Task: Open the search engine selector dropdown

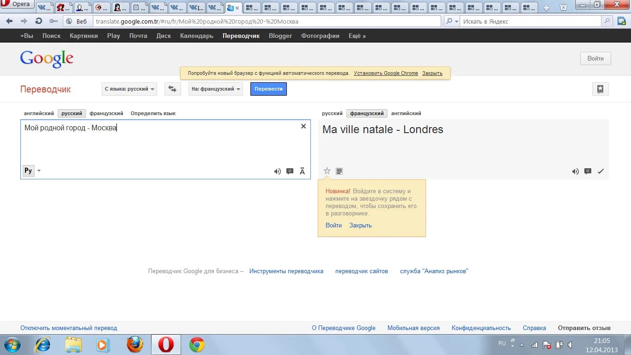Action: click(x=452, y=21)
